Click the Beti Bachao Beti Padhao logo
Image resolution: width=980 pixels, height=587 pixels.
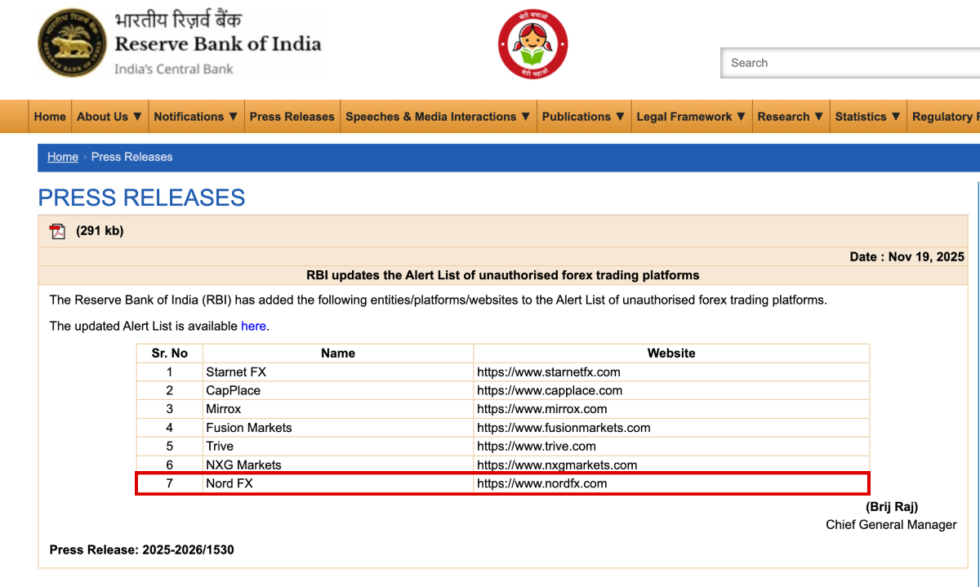click(x=532, y=44)
